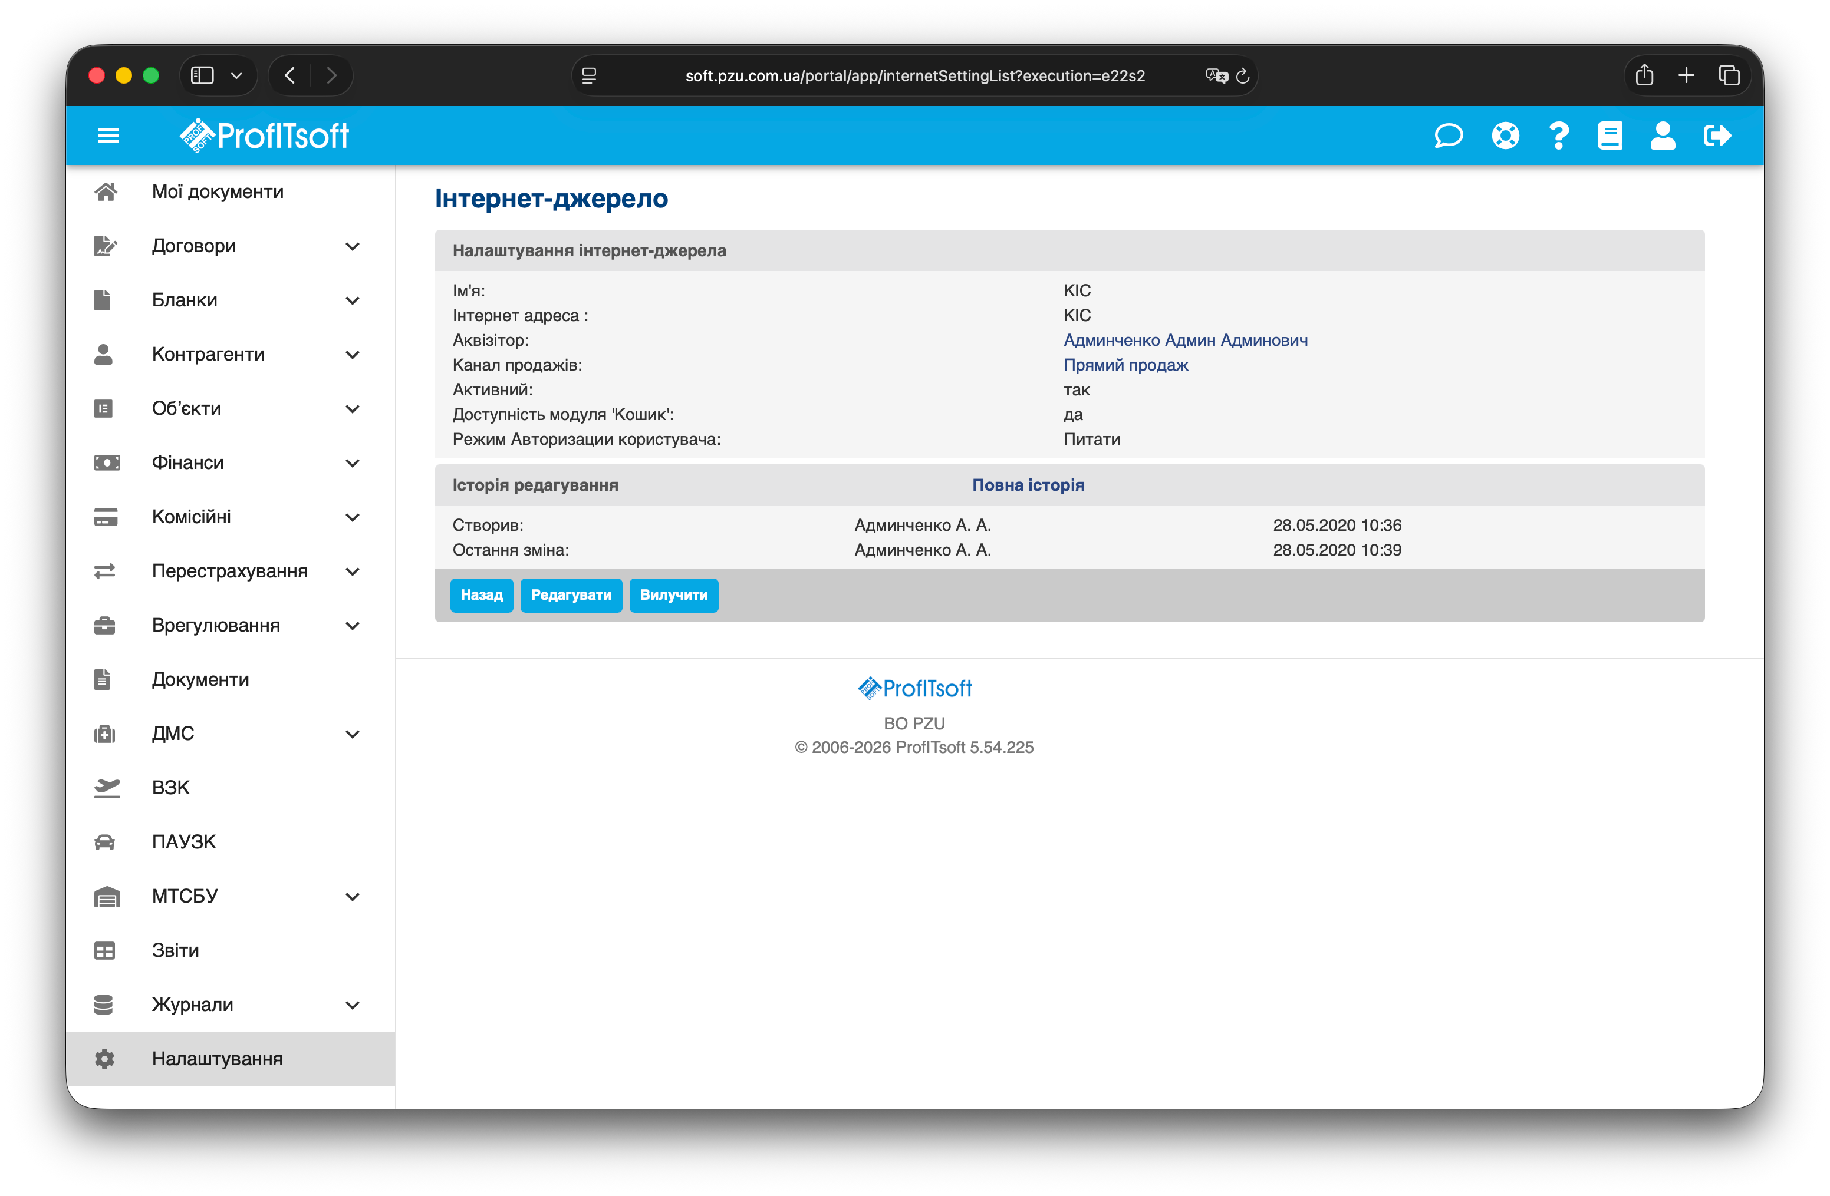1830x1196 pixels.
Task: Expand the Журнали section chevron
Action: pyautogui.click(x=352, y=1005)
